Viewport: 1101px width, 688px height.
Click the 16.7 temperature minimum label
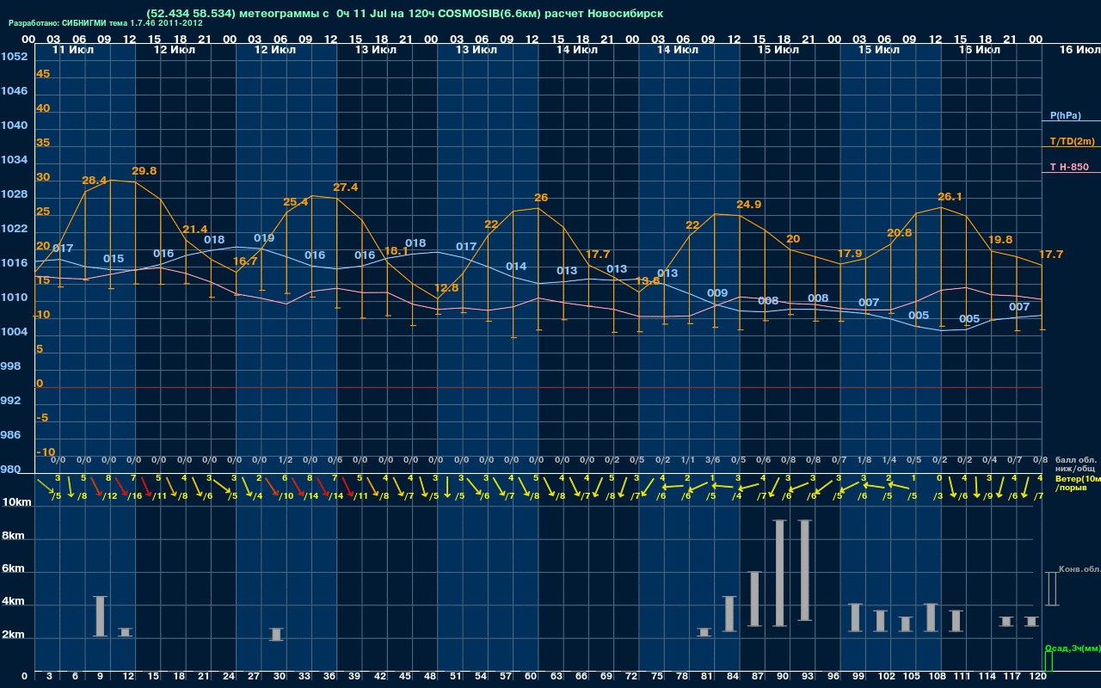(x=245, y=261)
